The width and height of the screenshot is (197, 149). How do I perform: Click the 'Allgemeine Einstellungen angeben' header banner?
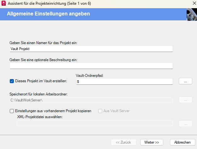[x=93, y=14]
